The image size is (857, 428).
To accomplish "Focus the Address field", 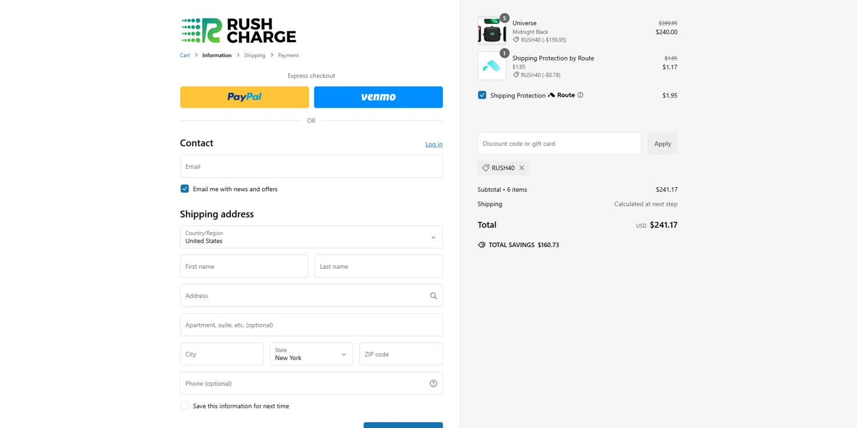I will coord(311,296).
